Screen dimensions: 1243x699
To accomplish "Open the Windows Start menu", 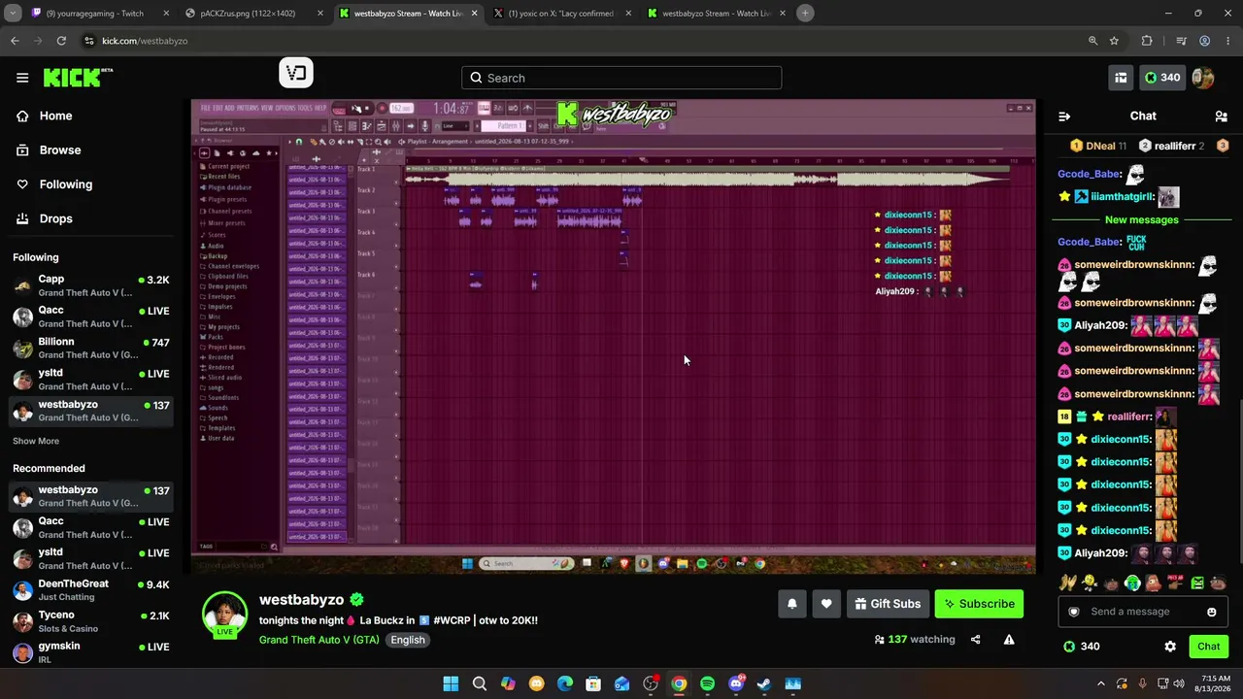I will pos(451,683).
